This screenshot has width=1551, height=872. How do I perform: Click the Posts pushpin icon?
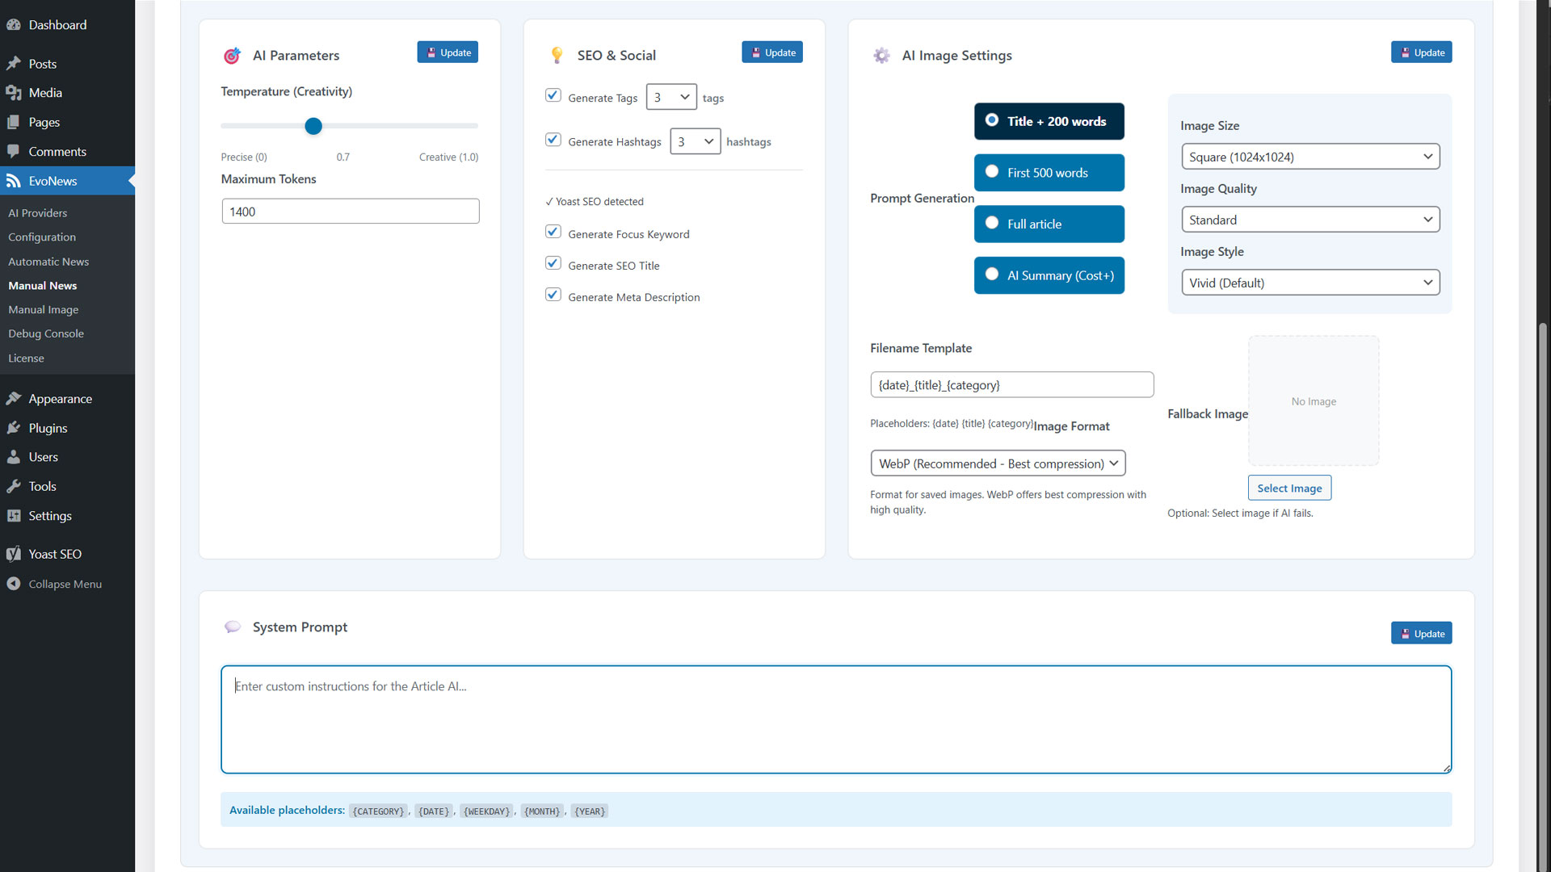[14, 64]
